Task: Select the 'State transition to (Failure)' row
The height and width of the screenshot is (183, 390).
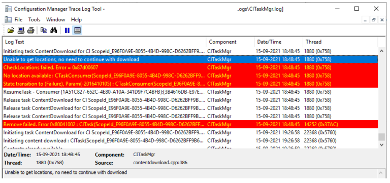Action: [190, 84]
